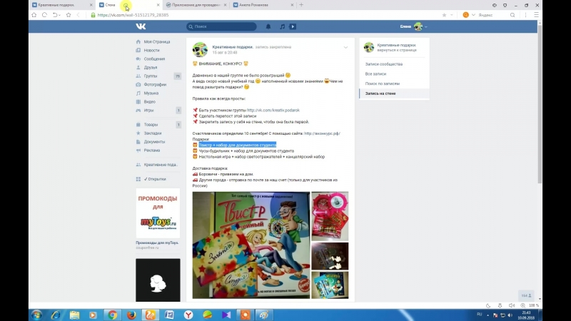This screenshot has width=571, height=321.
Task: Open "Закладки" in the left menu
Action: (x=153, y=133)
